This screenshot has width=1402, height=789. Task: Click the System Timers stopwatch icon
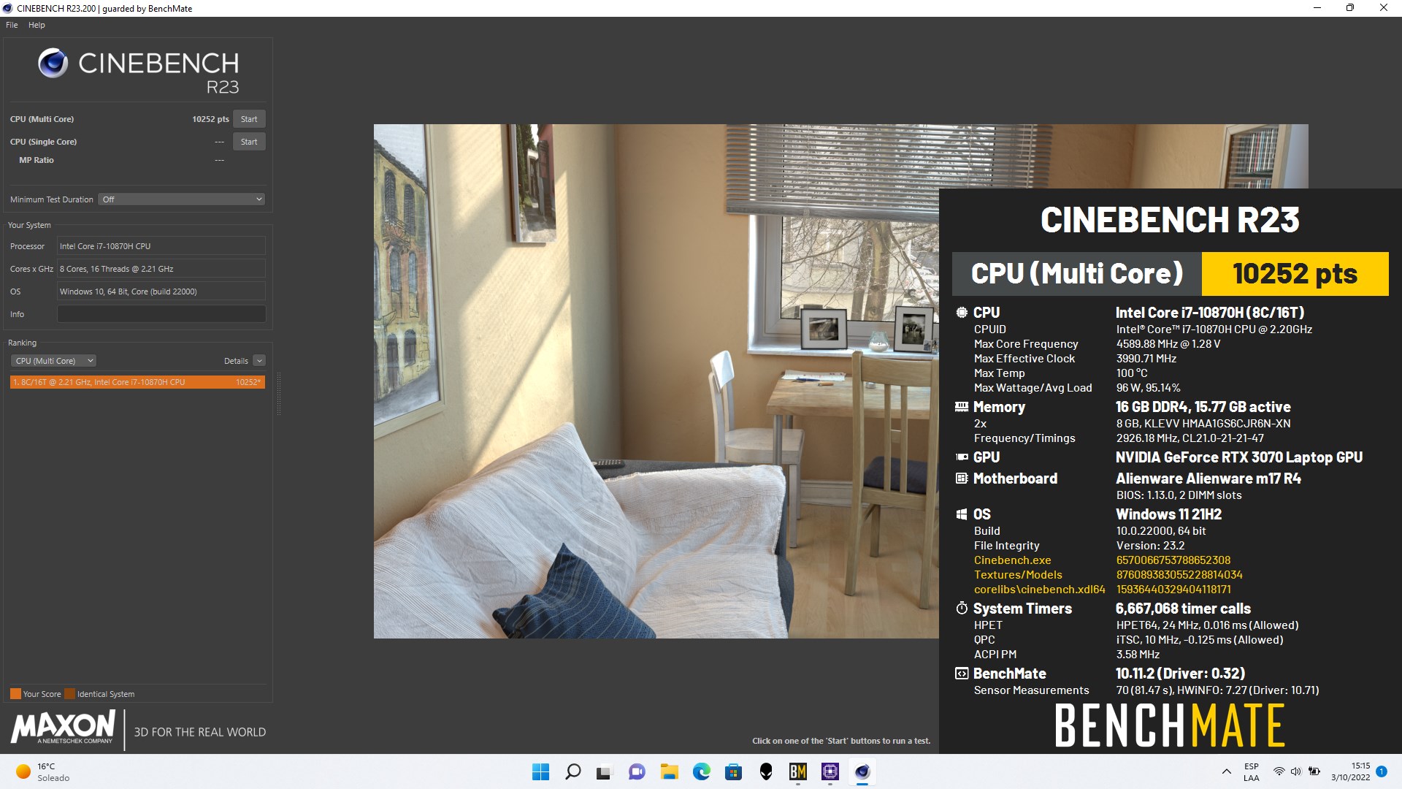pos(962,609)
